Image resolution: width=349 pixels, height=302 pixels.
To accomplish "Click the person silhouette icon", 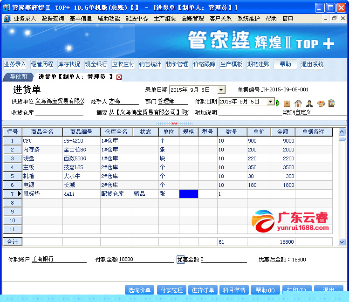I will 309,103.
